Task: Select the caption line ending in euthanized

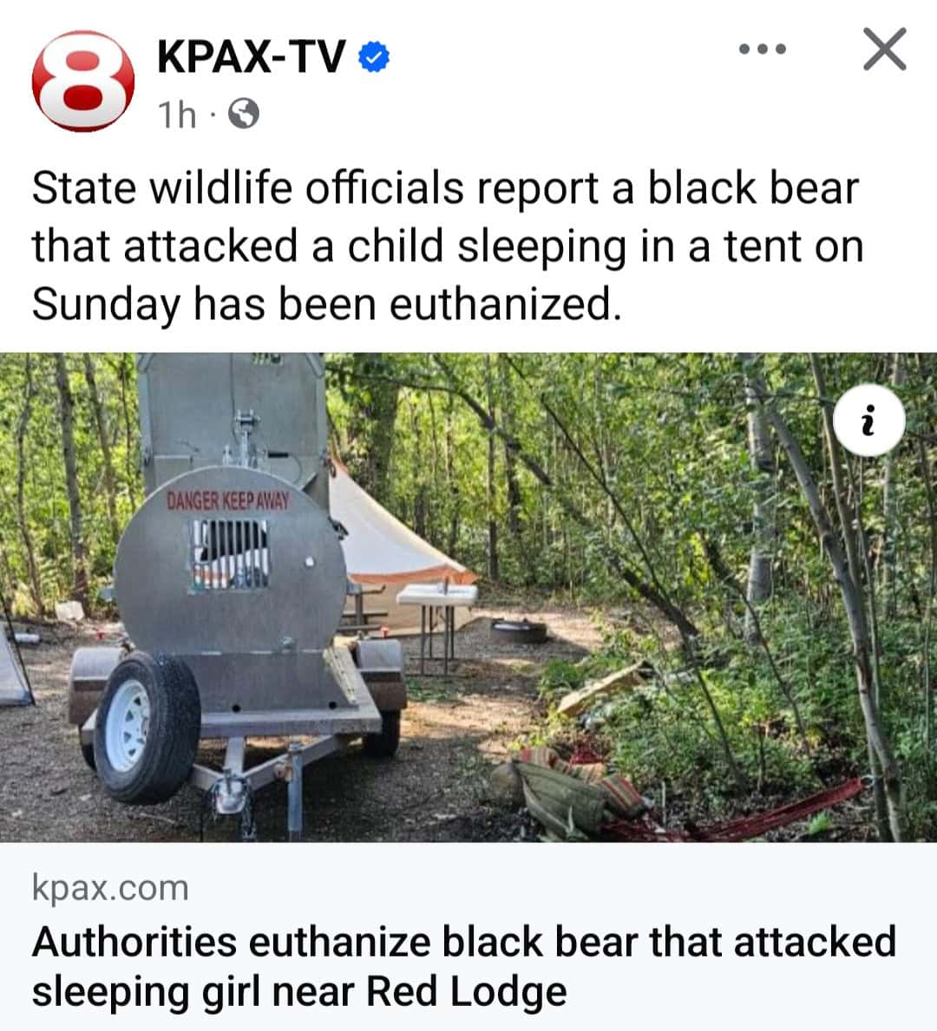Action: (326, 304)
